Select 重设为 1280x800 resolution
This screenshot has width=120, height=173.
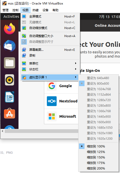[x=98, y=106]
